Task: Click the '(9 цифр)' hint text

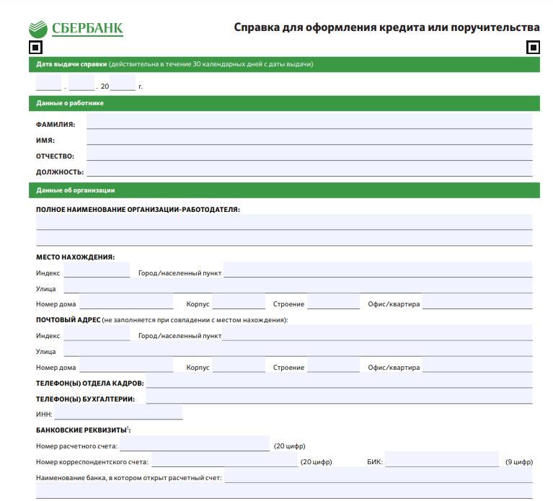Action: [x=519, y=462]
